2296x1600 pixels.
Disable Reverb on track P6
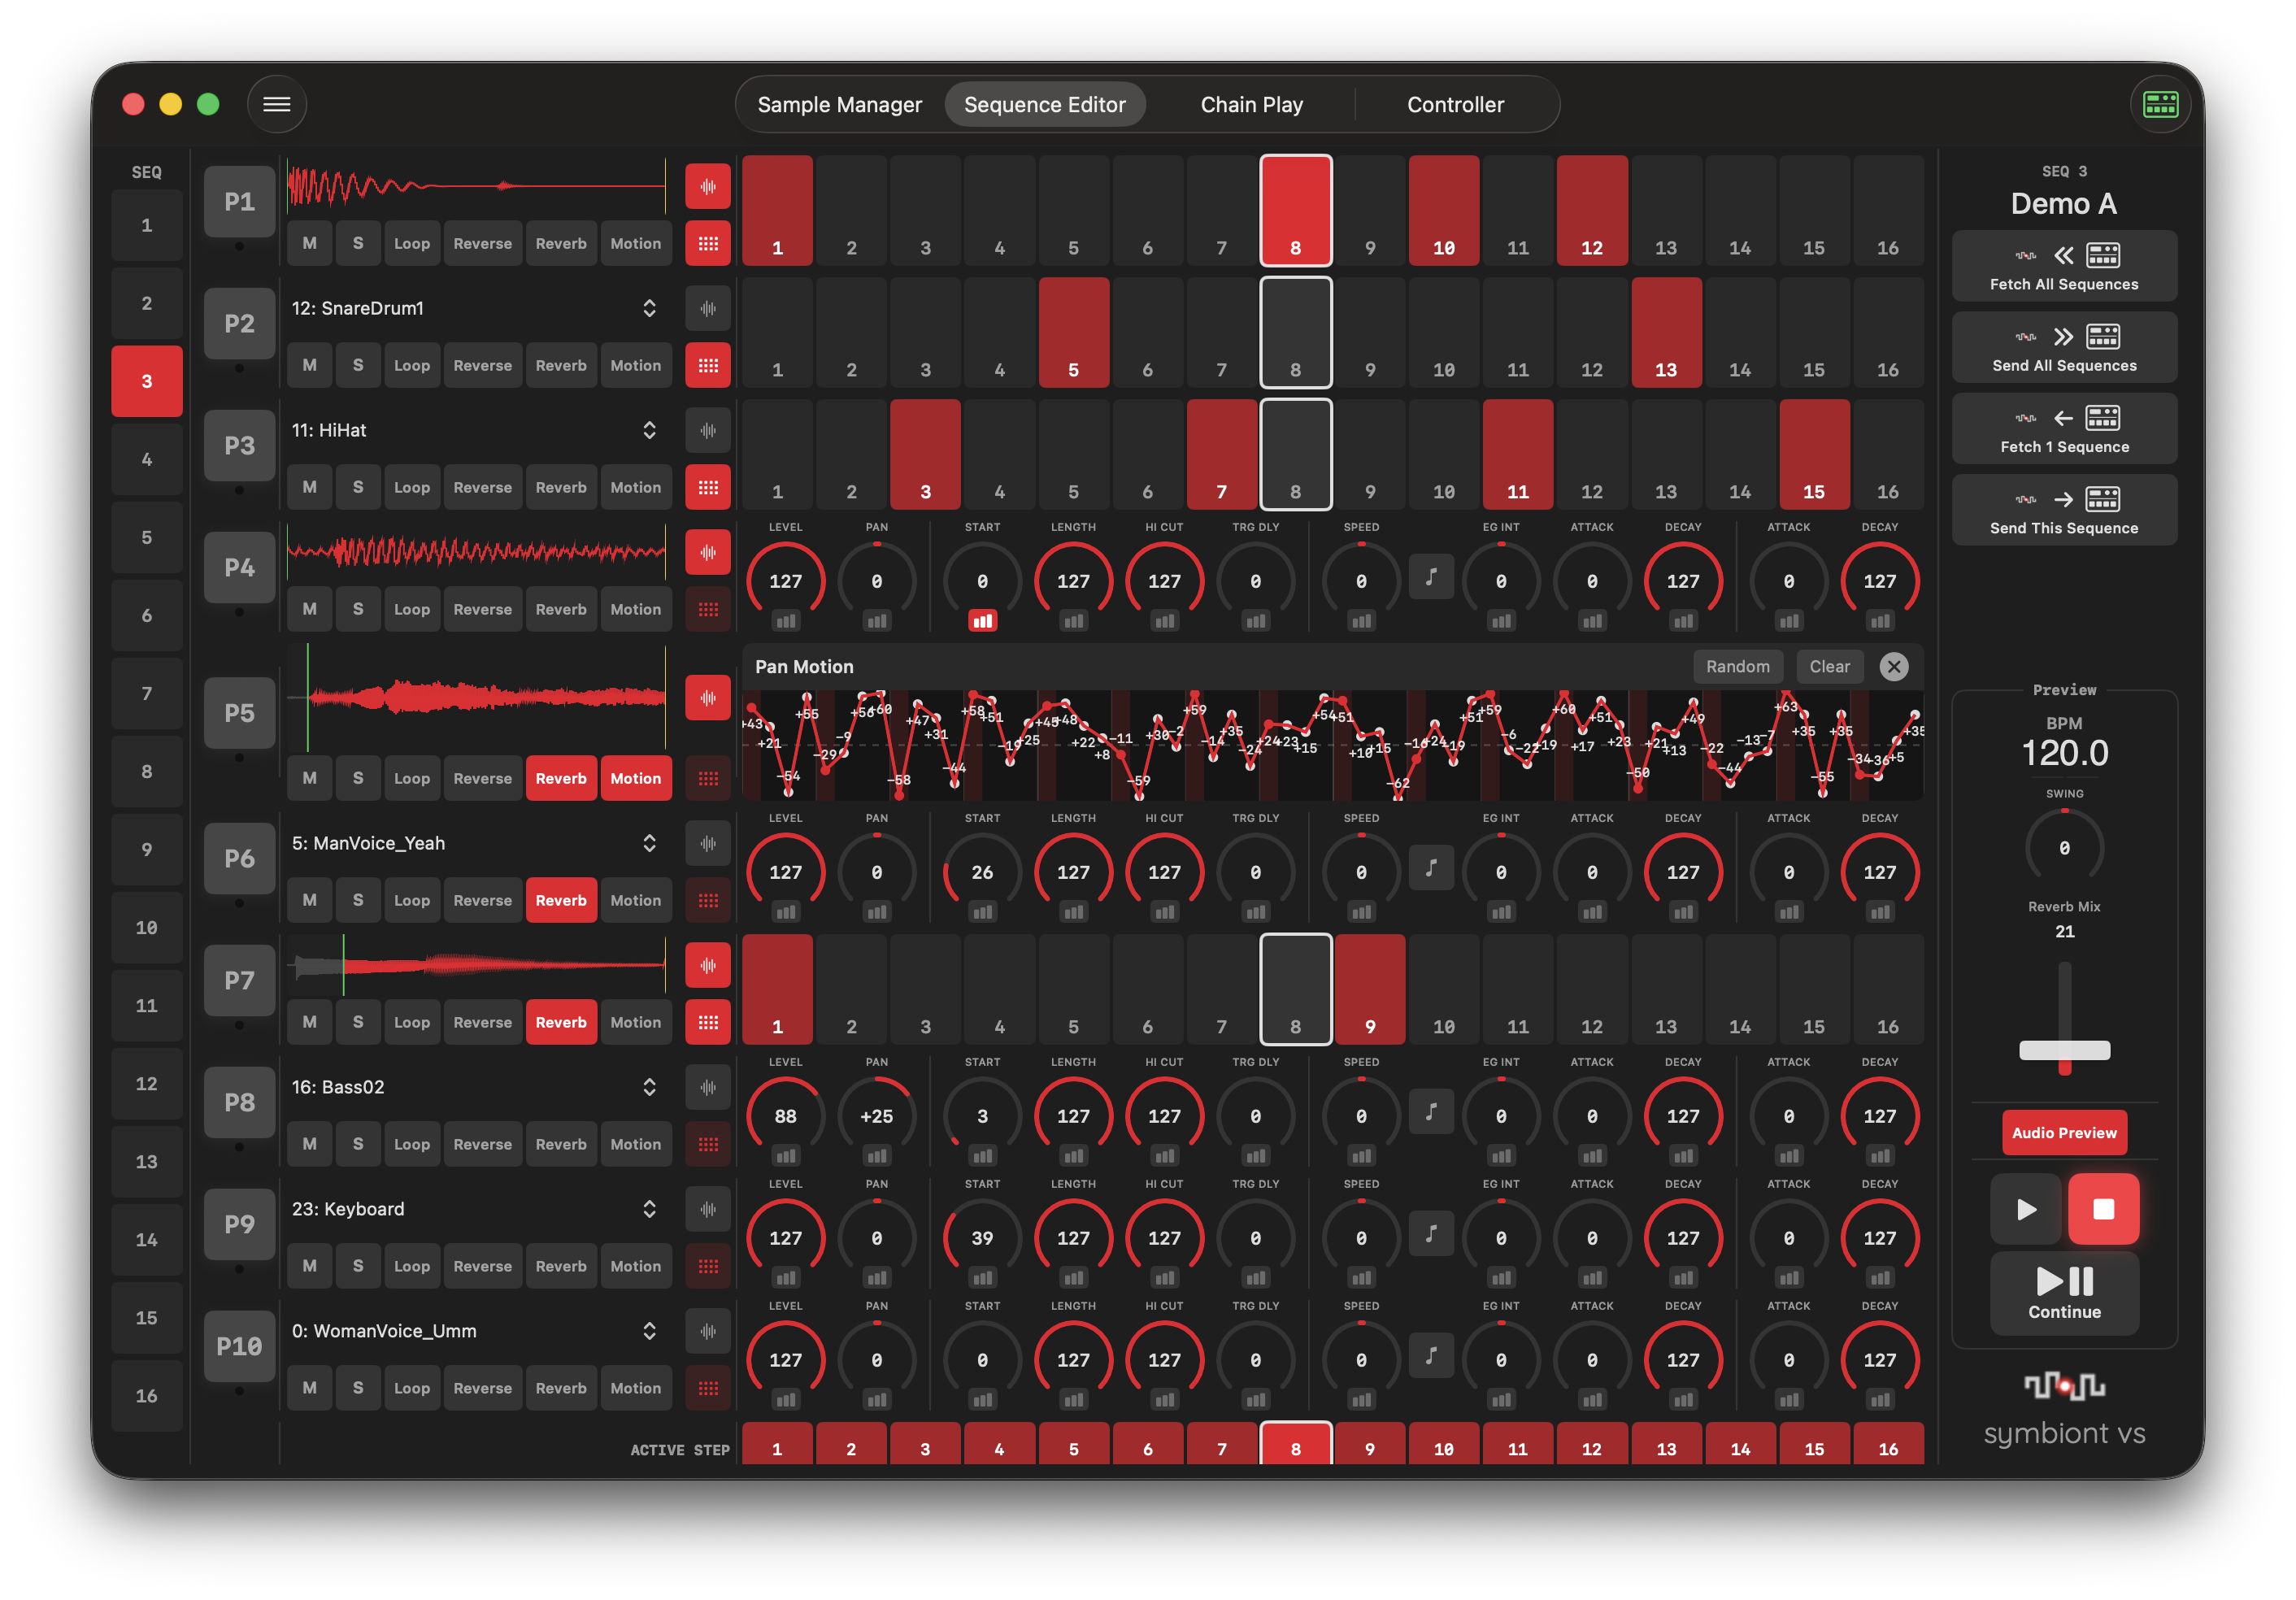[560, 900]
